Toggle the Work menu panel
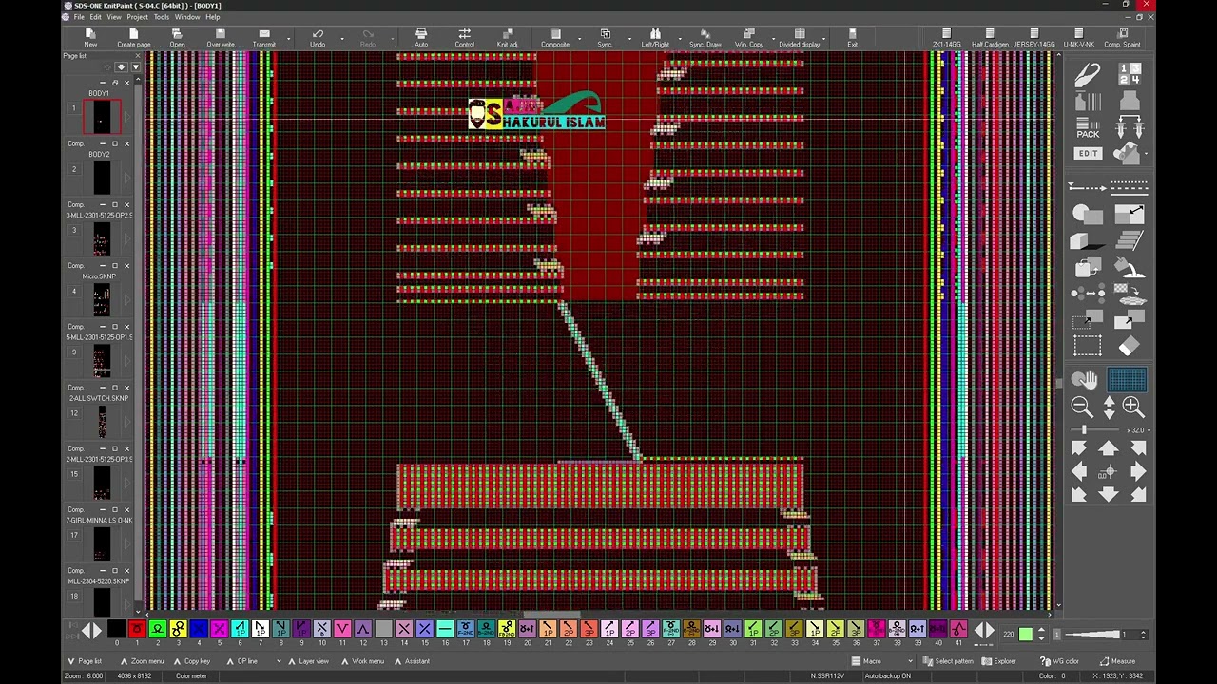 [x=362, y=661]
